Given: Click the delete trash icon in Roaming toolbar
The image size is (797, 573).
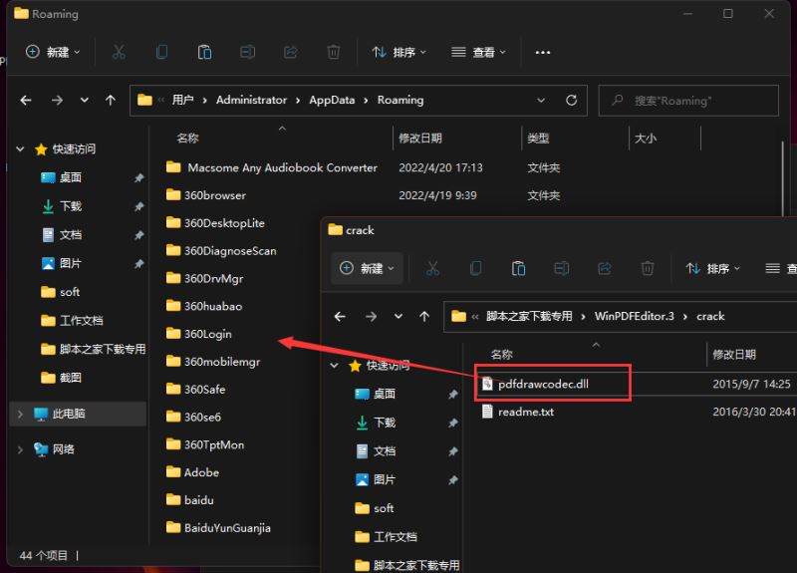Looking at the screenshot, I should coord(334,52).
